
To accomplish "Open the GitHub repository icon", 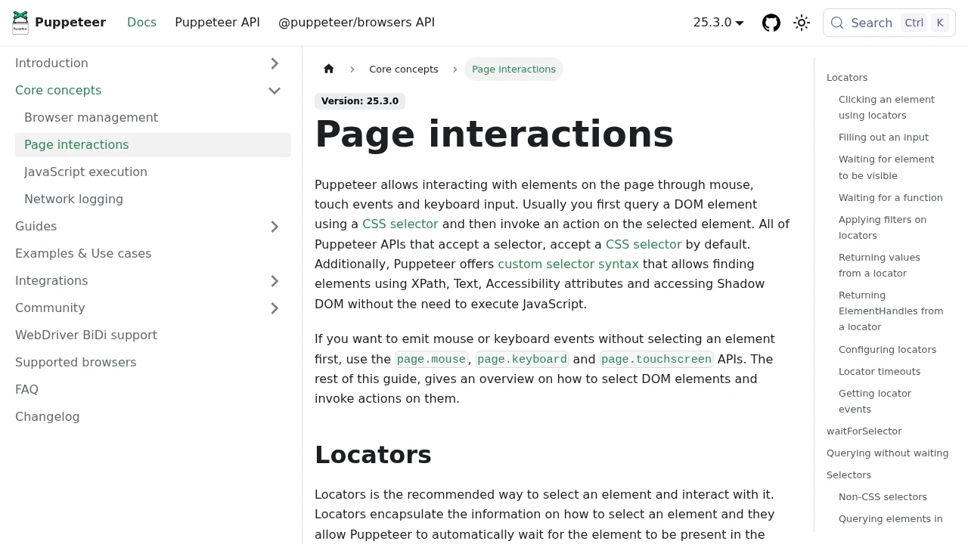I will (771, 23).
